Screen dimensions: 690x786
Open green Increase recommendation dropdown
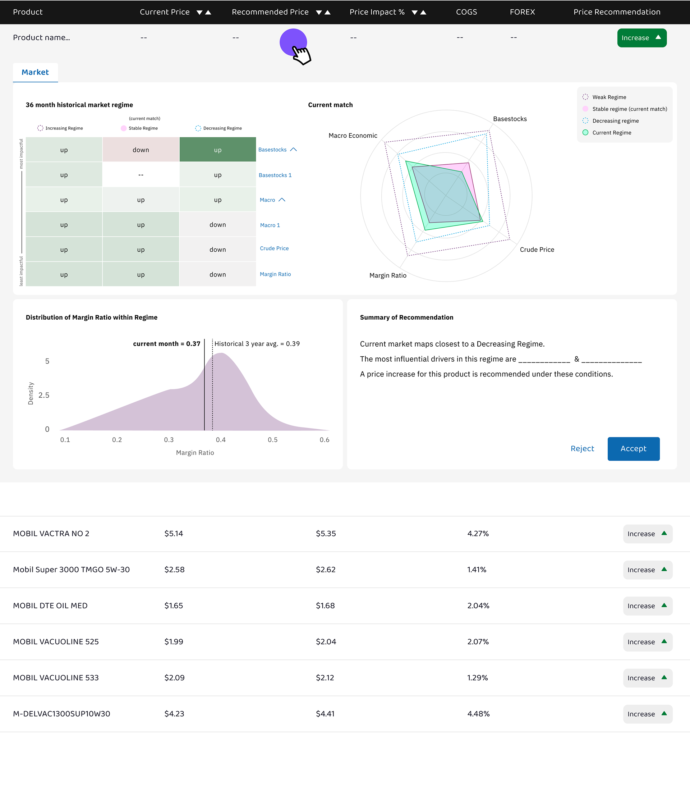pos(641,38)
